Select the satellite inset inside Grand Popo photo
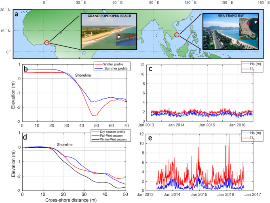The width and height of the screenshot is (270, 203). pos(126,40)
